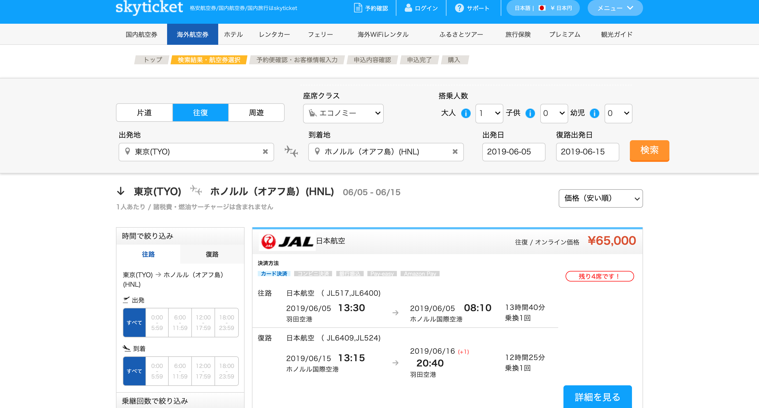The image size is (759, 408).
Task: Switch filter to 往路 tab
Action: click(148, 254)
